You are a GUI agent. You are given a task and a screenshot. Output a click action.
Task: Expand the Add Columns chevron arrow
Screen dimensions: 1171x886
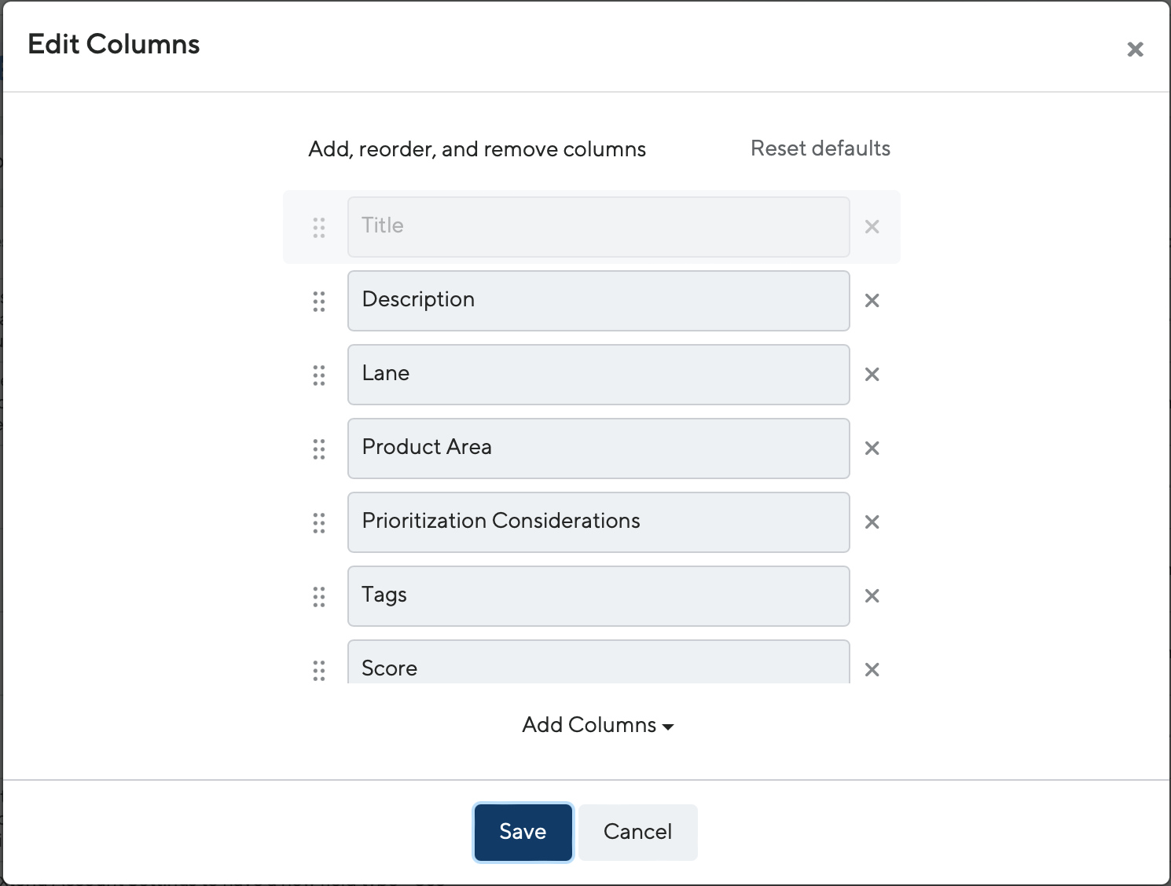point(667,727)
